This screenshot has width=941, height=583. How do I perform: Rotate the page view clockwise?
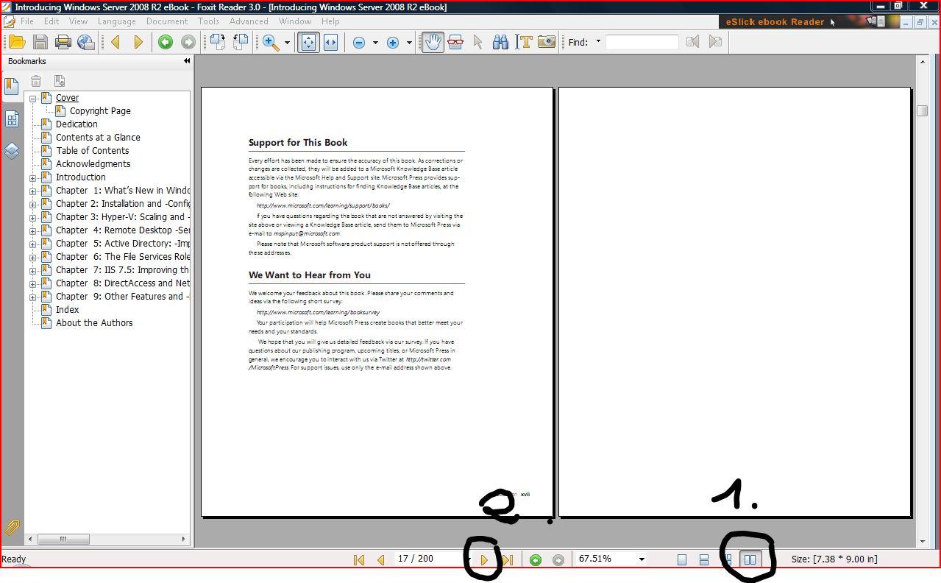pos(217,42)
